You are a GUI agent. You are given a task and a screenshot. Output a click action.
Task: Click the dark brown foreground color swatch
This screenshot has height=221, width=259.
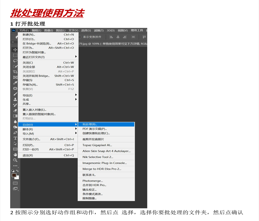[14, 175]
